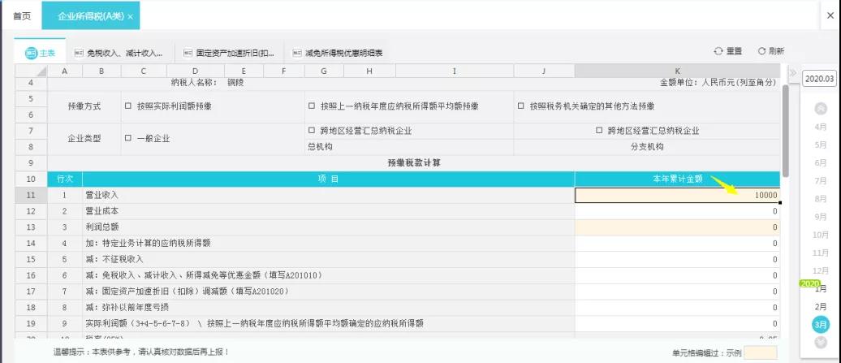Select 2月 in the month list

click(x=821, y=307)
